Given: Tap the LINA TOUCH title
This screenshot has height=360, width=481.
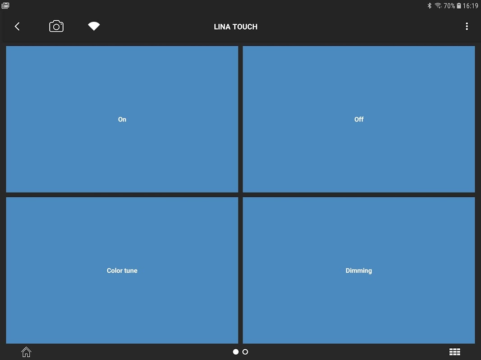Looking at the screenshot, I should pyautogui.click(x=236, y=27).
